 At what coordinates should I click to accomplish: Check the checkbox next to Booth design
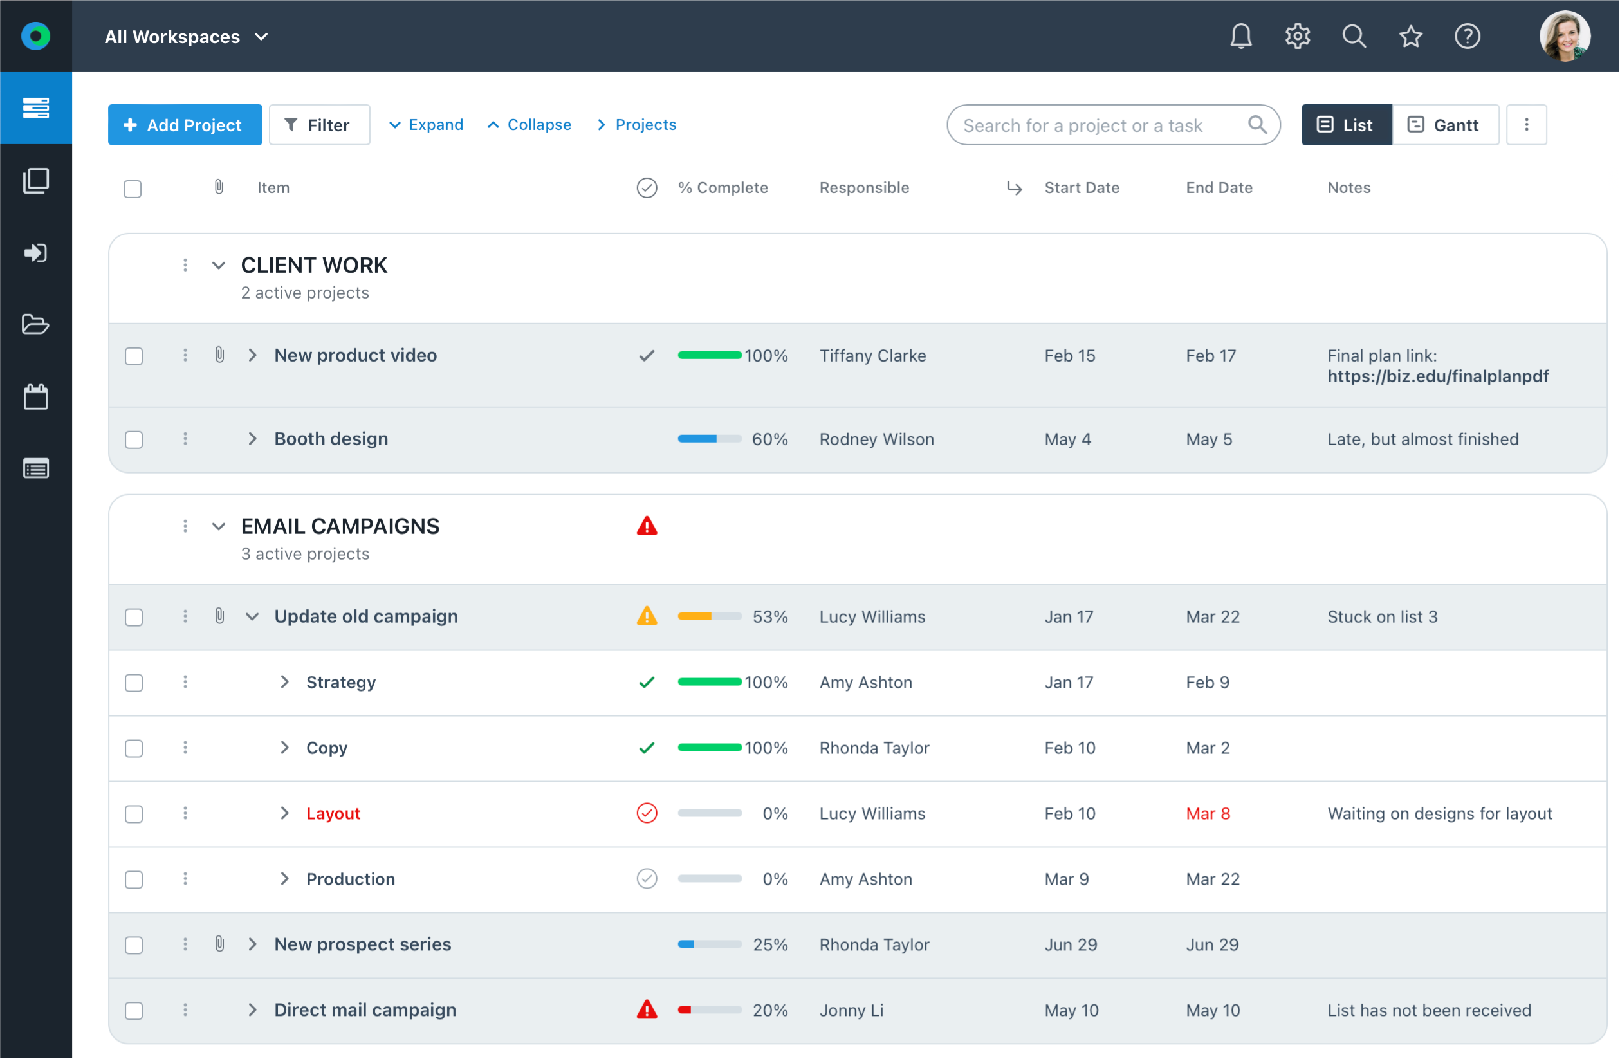(134, 439)
